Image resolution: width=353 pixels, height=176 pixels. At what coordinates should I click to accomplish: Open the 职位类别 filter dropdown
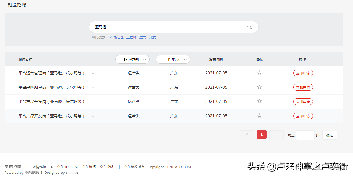pos(132,59)
